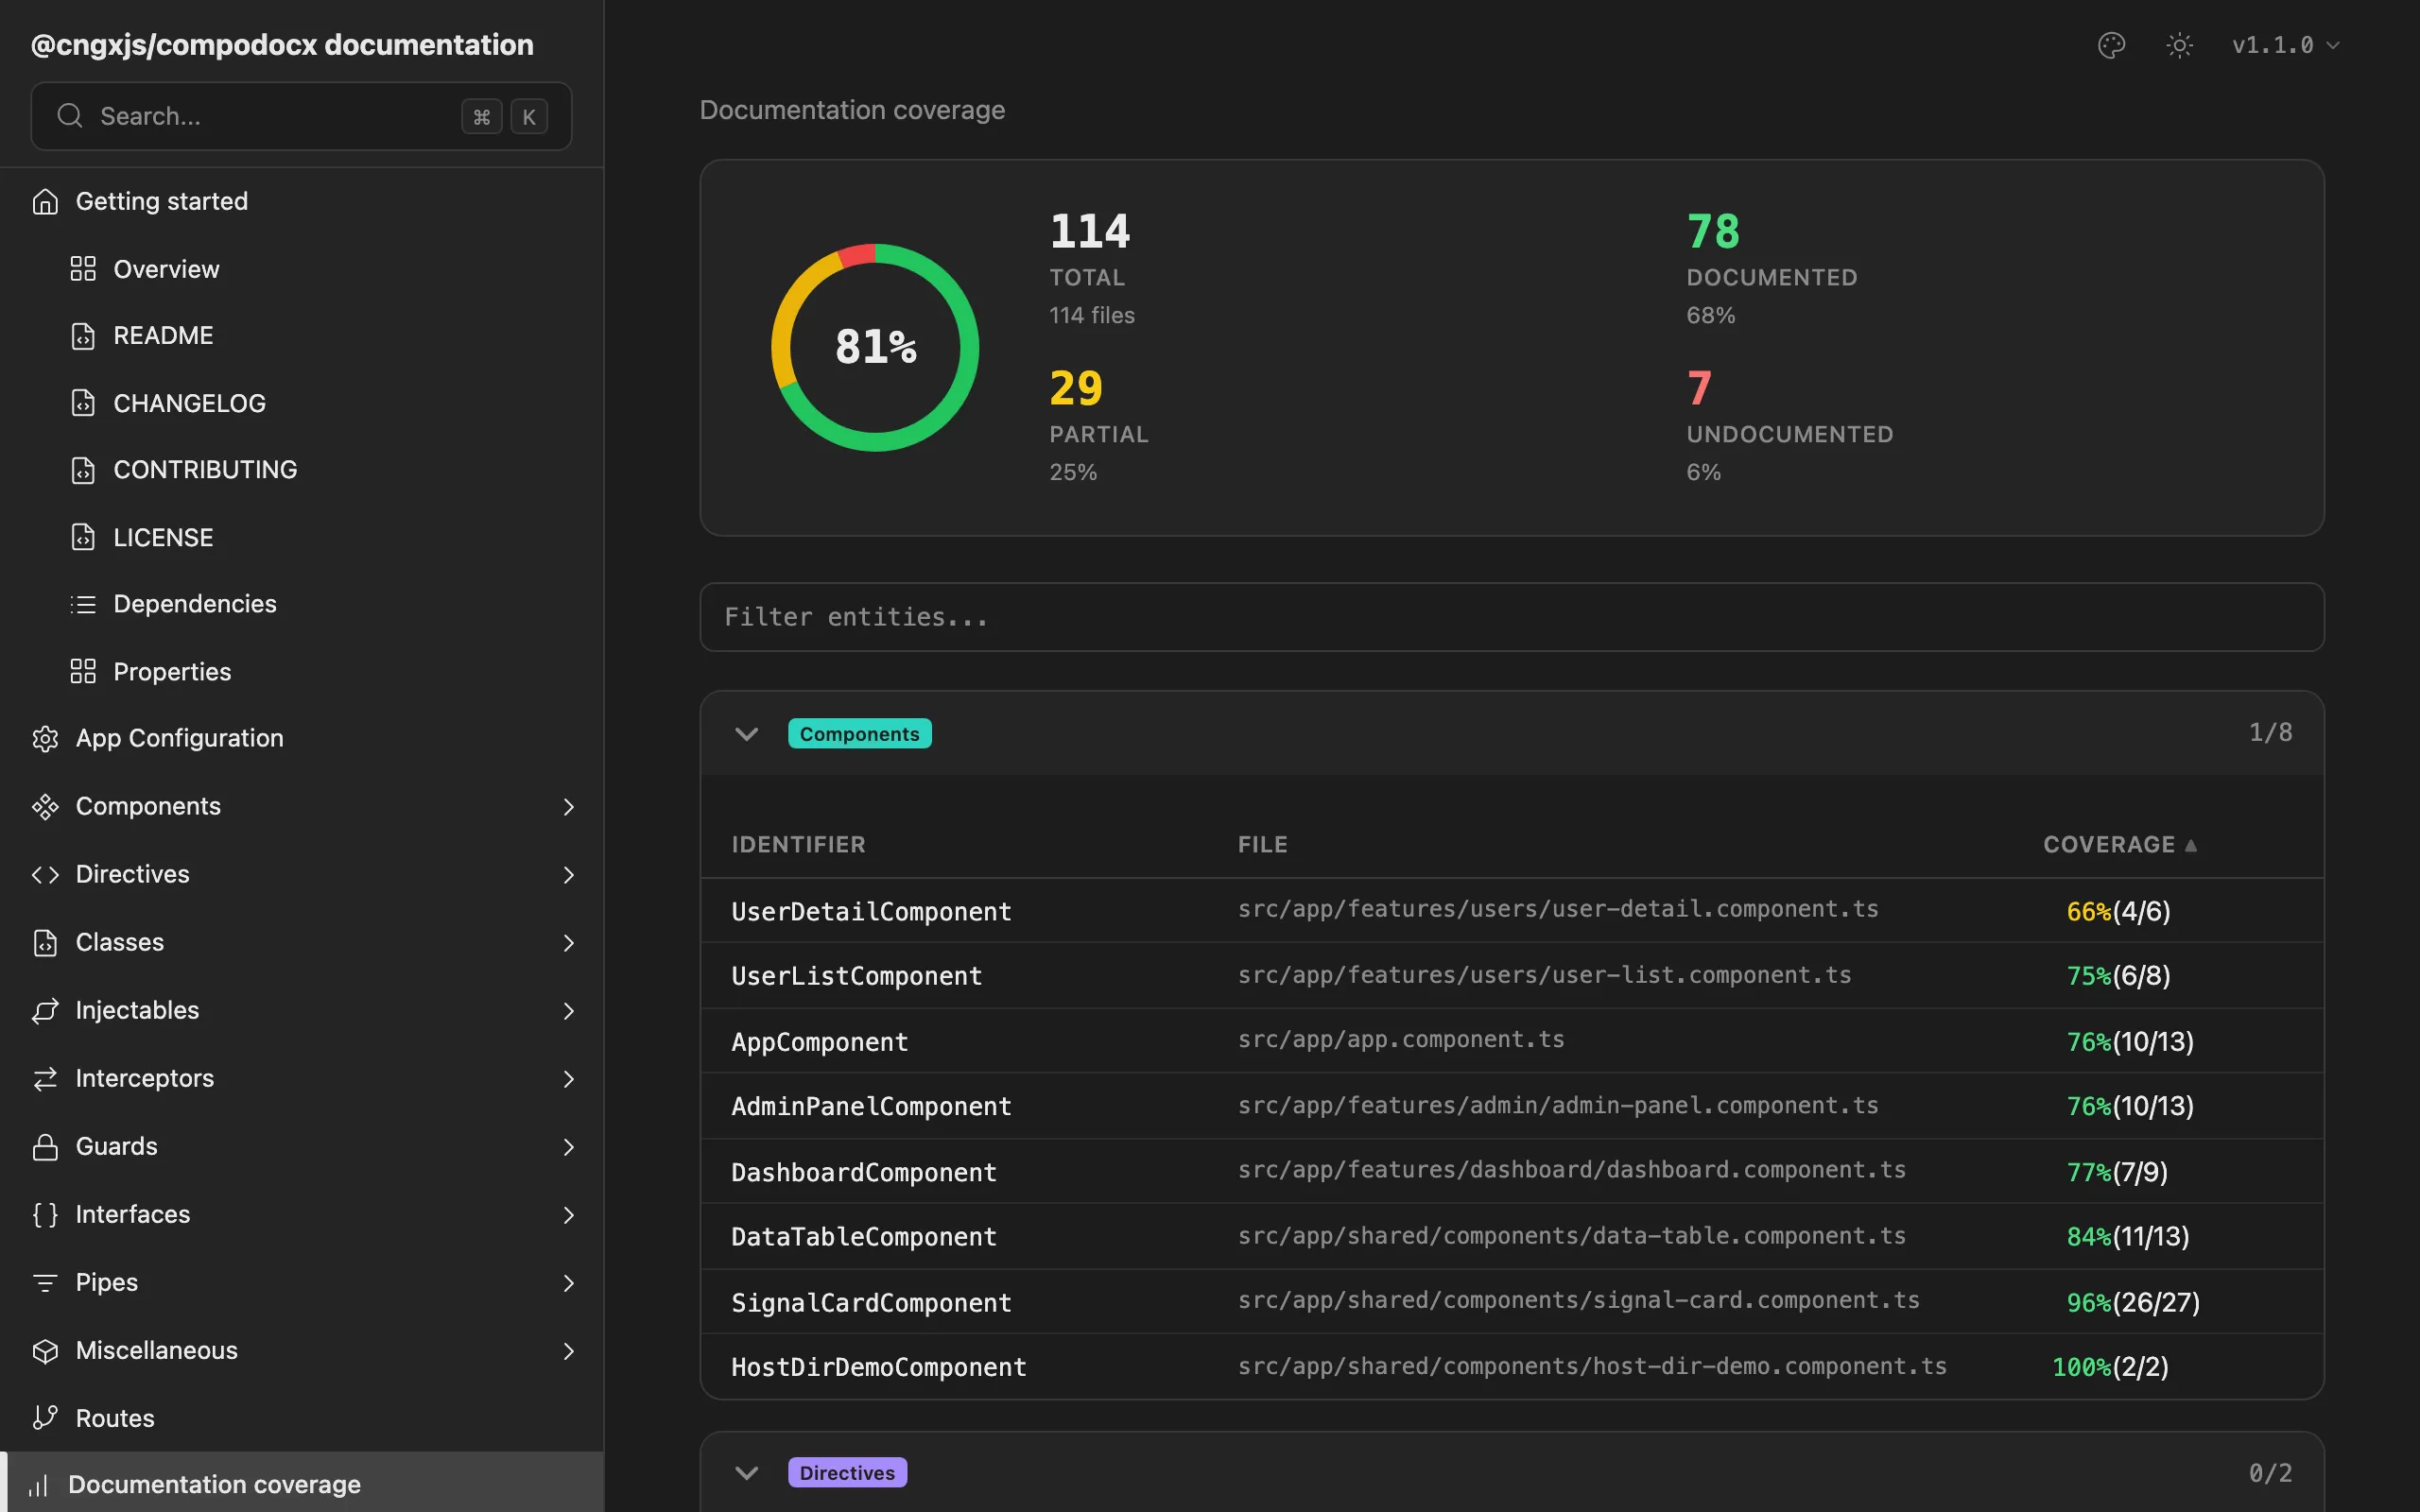Click the Interceptors arrows icon
Image resolution: width=2420 pixels, height=1512 pixels.
[45, 1078]
